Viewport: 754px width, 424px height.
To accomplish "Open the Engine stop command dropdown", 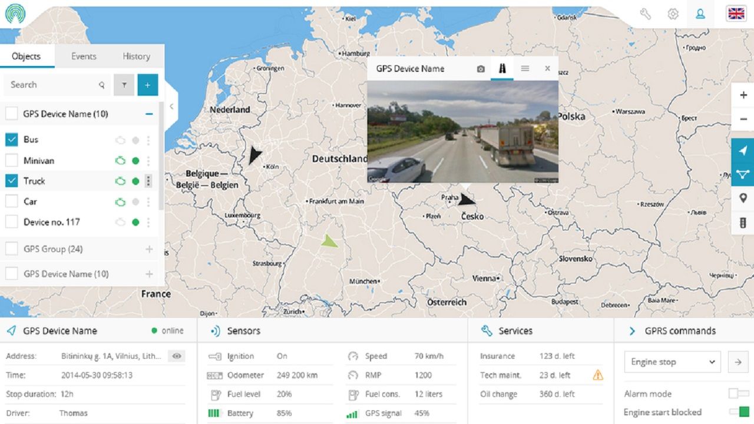I will point(672,362).
